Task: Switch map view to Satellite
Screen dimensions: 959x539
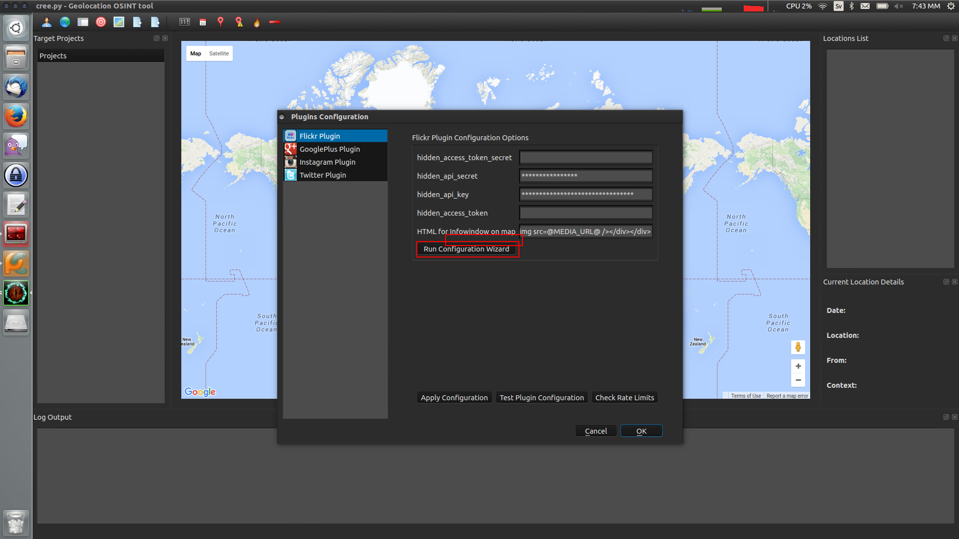Action: pos(219,53)
